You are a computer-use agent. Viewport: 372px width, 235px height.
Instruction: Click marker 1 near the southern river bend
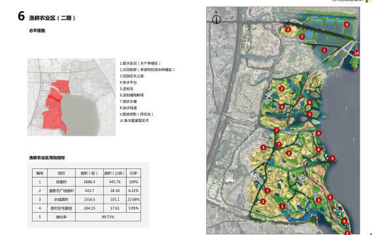coord(282,206)
